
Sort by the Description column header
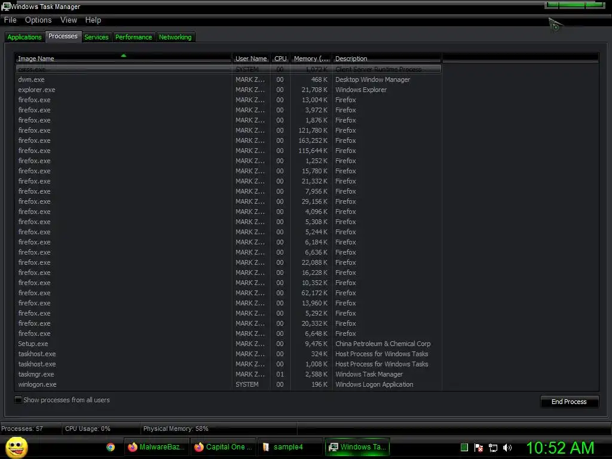point(387,59)
